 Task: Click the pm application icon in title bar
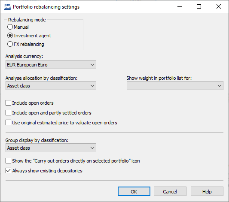[x=7, y=7]
